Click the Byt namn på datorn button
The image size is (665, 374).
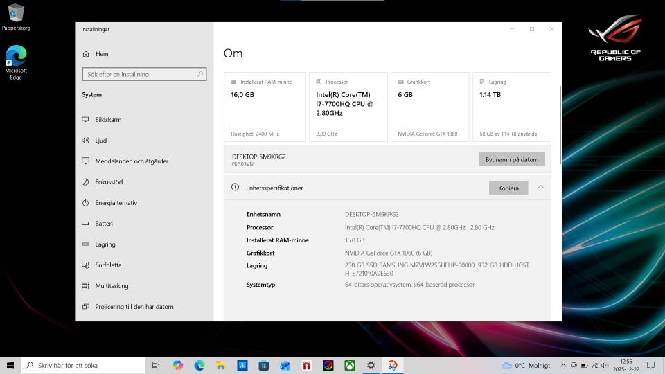click(511, 159)
